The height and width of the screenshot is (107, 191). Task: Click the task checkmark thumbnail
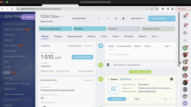pyautogui.click(x=113, y=89)
